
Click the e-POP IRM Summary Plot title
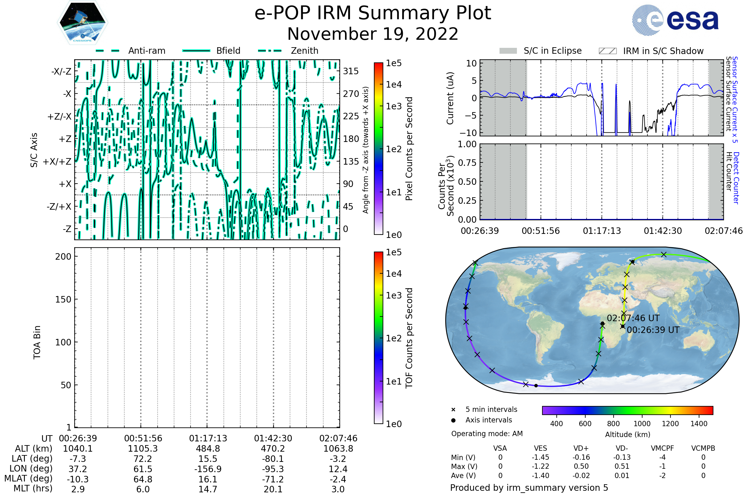point(373,13)
